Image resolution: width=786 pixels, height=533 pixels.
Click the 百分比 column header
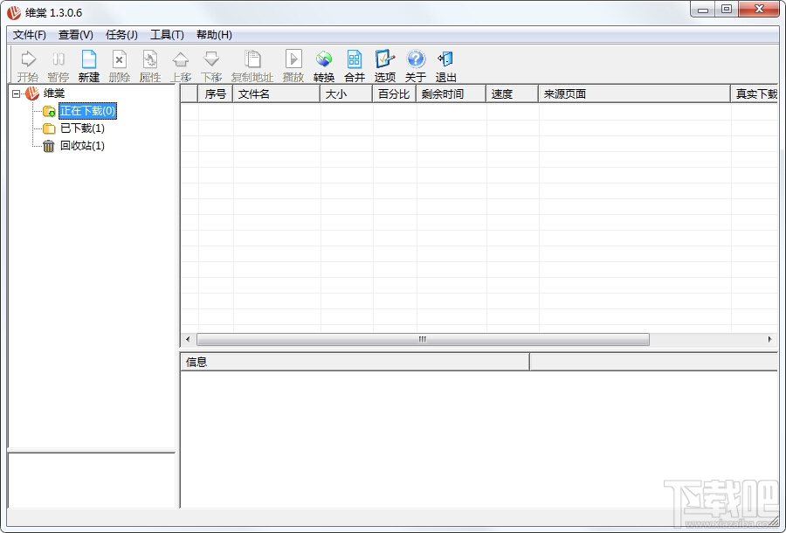click(395, 93)
